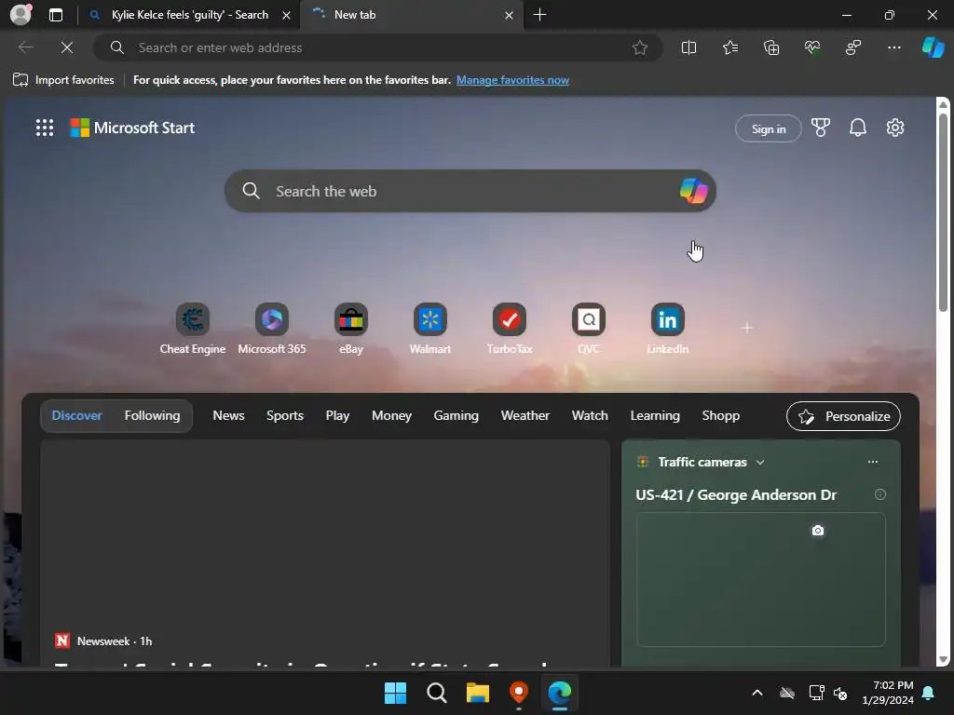This screenshot has height=715, width=954.
Task: Click the Search the web box
Action: coord(470,191)
